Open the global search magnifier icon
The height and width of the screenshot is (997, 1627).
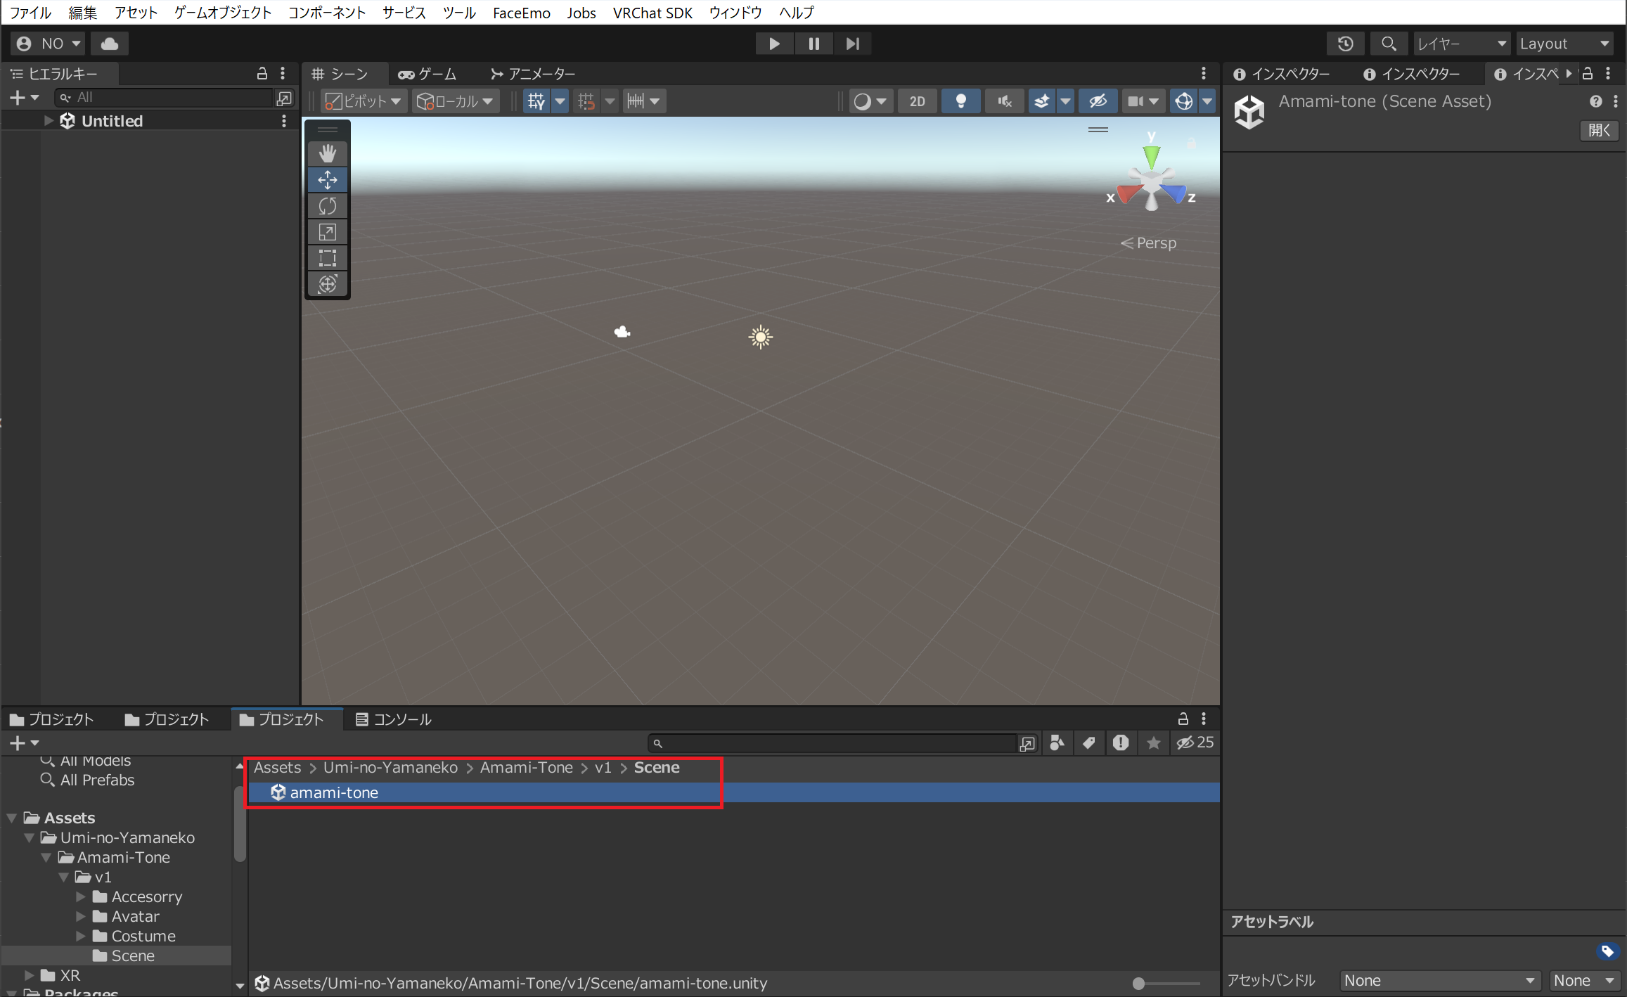point(1389,44)
